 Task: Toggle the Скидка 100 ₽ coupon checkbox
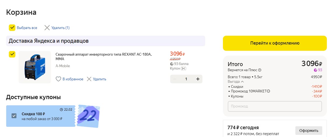(14, 116)
